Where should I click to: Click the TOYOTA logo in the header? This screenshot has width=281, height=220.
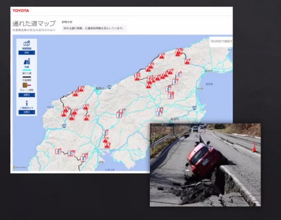[x=20, y=11]
